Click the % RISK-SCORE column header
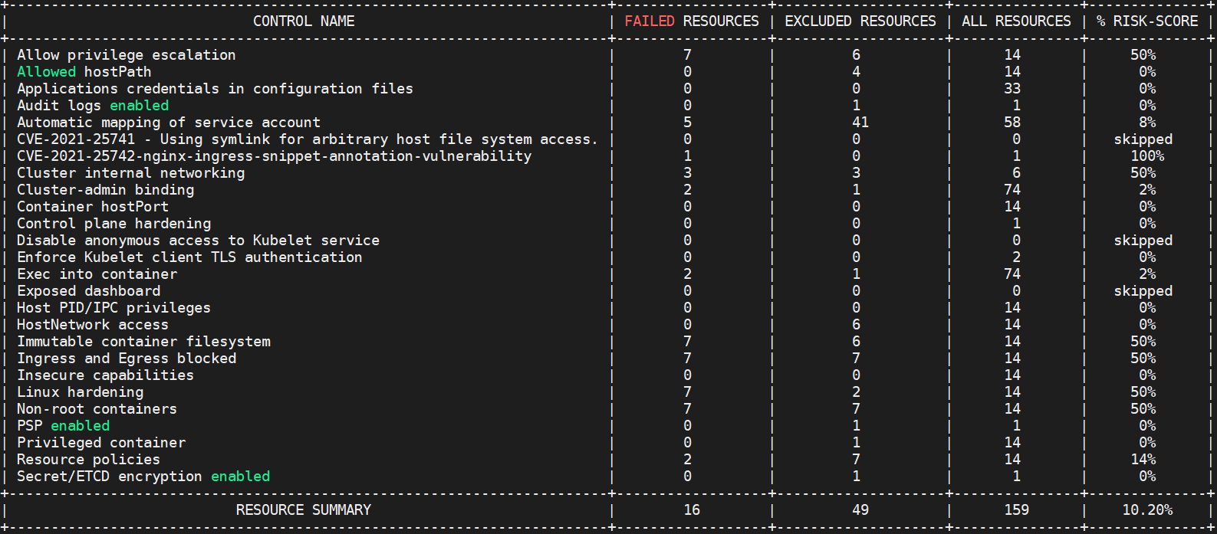The height and width of the screenshot is (534, 1217). coord(1147,21)
